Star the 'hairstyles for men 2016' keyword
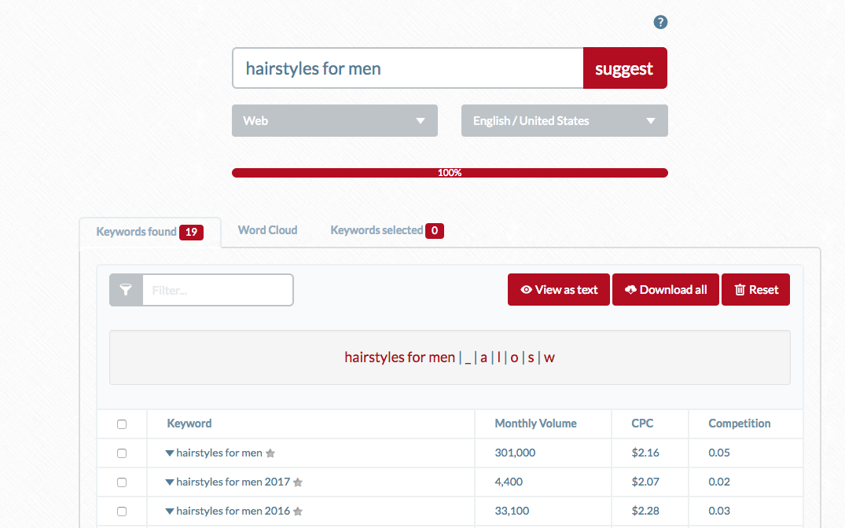This screenshot has width=845, height=528. (298, 511)
